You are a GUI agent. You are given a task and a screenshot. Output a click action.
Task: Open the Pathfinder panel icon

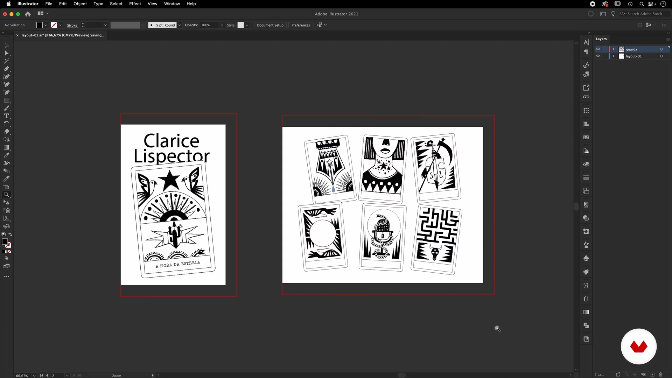coord(586,325)
